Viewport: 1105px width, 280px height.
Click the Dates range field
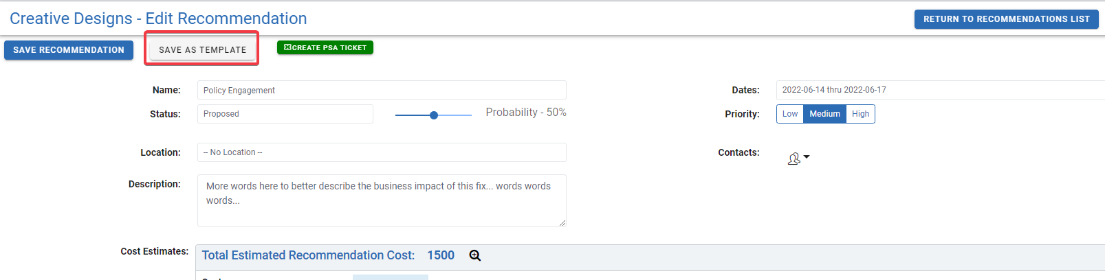[940, 90]
